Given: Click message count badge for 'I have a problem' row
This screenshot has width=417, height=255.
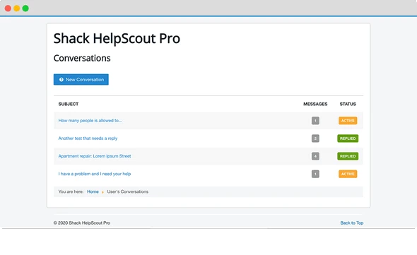Looking at the screenshot, I should click(x=315, y=174).
